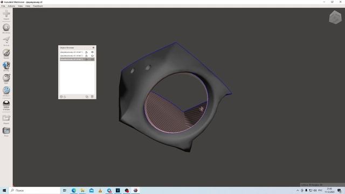The width and height of the screenshot is (345, 194).
Task: Open the Export tool
Action: tap(6, 119)
